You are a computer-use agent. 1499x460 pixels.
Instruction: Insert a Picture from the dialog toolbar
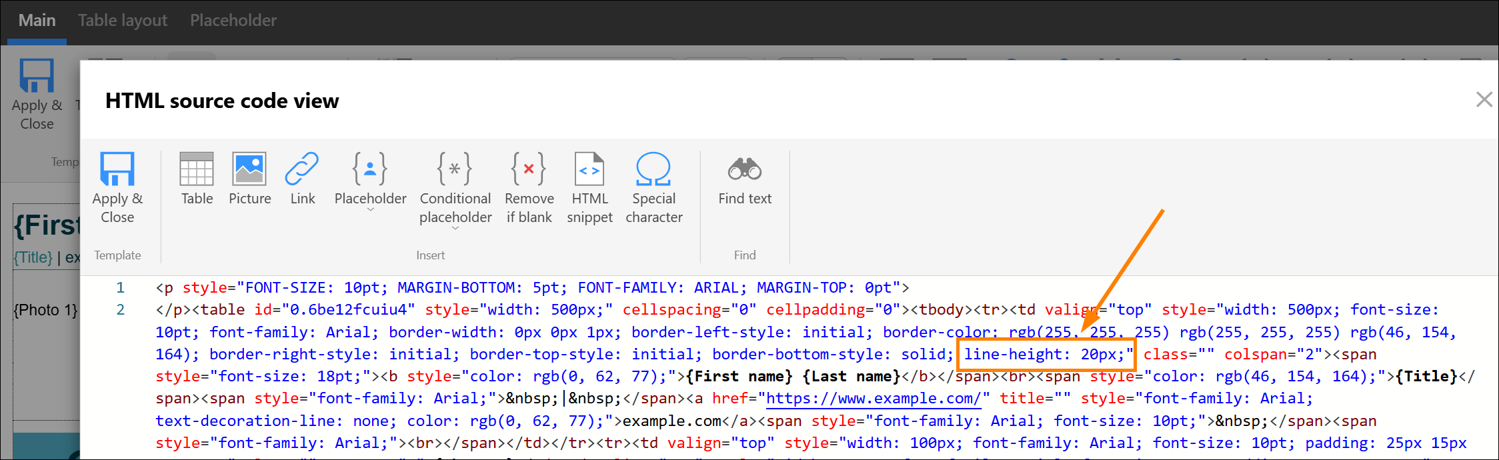click(x=249, y=179)
